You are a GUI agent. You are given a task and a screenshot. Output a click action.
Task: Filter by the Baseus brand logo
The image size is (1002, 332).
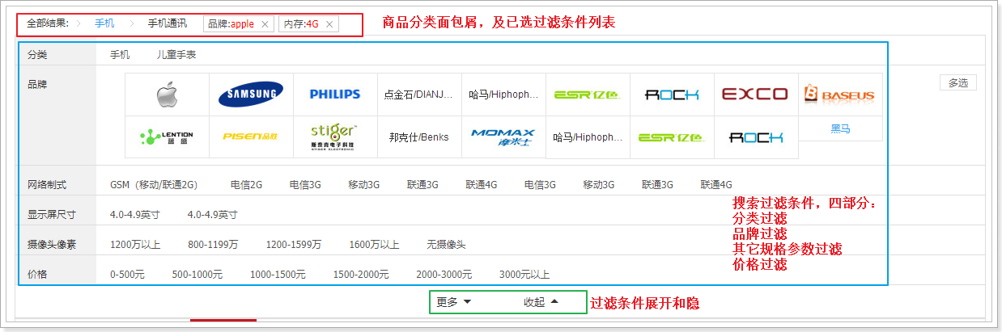pyautogui.click(x=839, y=95)
